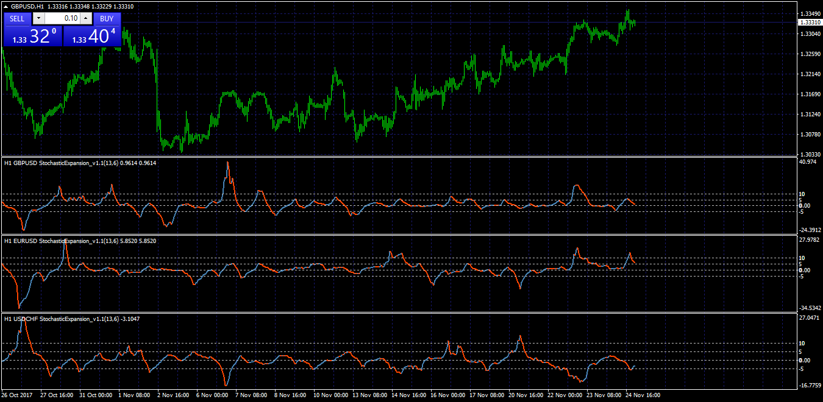Screen dimensions: 823x402
Task: Click the 0.10 volume input field
Action: tap(62, 18)
